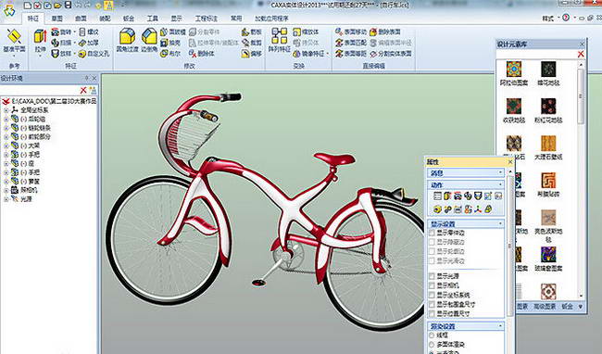Apply the 边倒角 edge chamfer tool
The height and width of the screenshot is (354, 602).
[x=149, y=41]
